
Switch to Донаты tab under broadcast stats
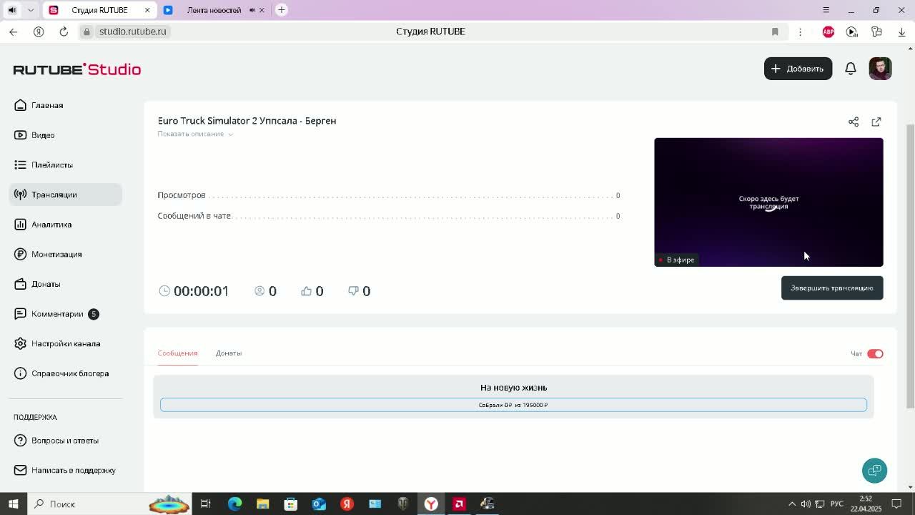tap(229, 353)
